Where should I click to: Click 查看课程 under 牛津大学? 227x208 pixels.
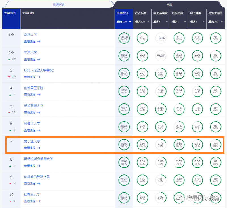32,59
